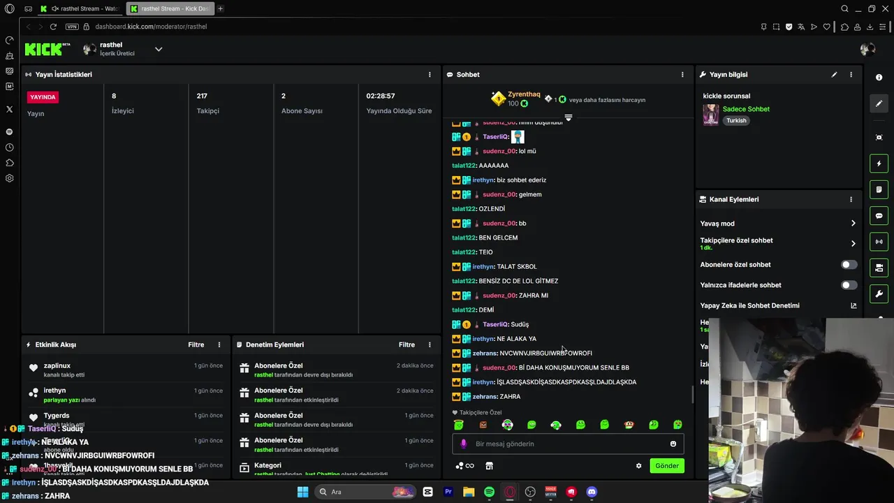Open X icon in browser sidebar

click(9, 109)
